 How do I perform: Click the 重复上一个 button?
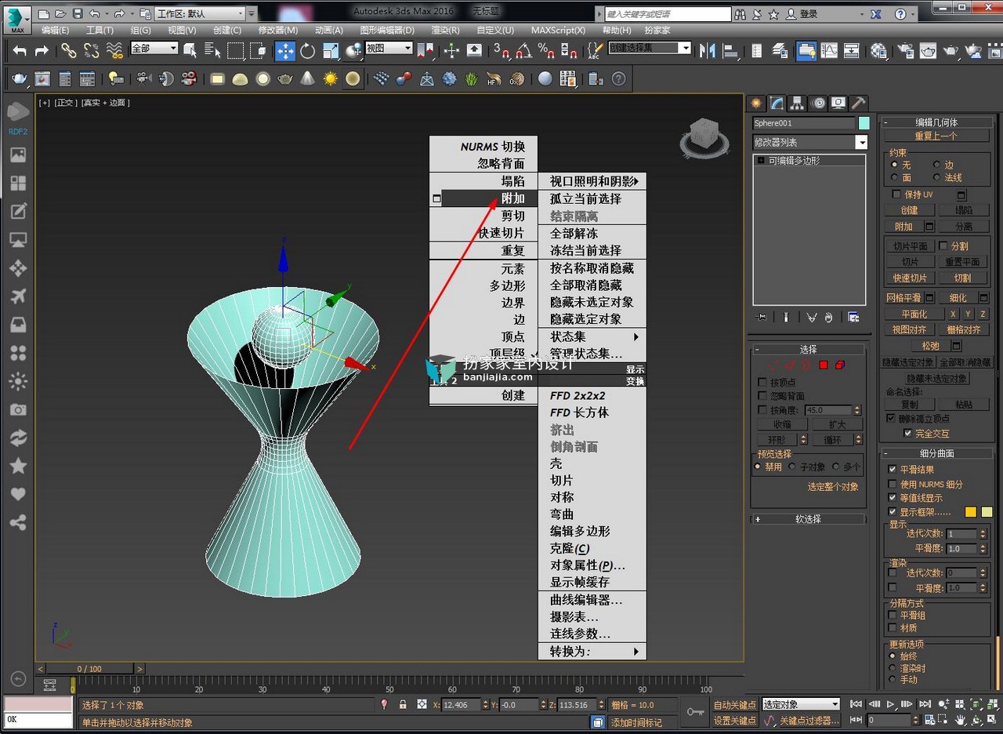(936, 136)
